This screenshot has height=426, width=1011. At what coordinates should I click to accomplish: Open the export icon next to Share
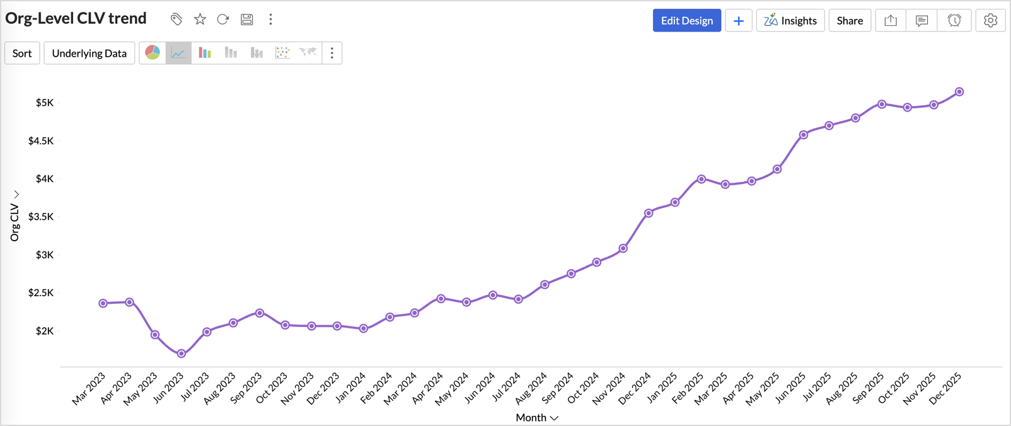(x=891, y=21)
